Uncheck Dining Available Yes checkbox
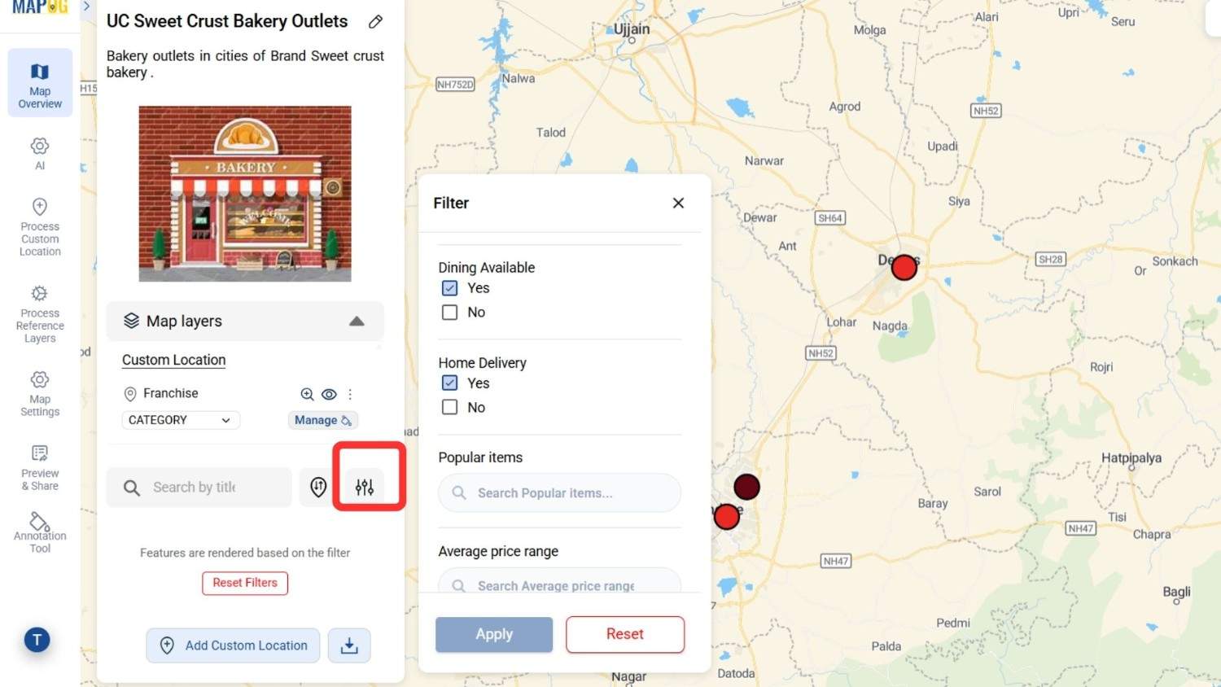The width and height of the screenshot is (1221, 687). coord(449,288)
